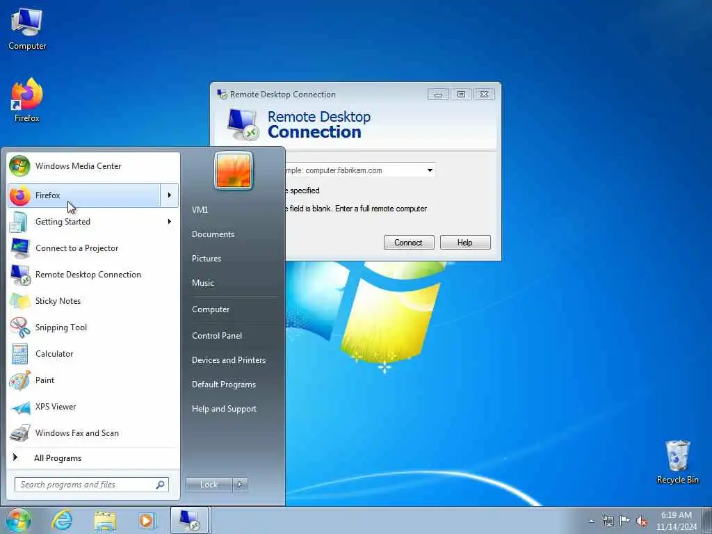Image resolution: width=712 pixels, height=534 pixels.
Task: Open the Snipping Tool scissors icon
Action: (x=19, y=327)
